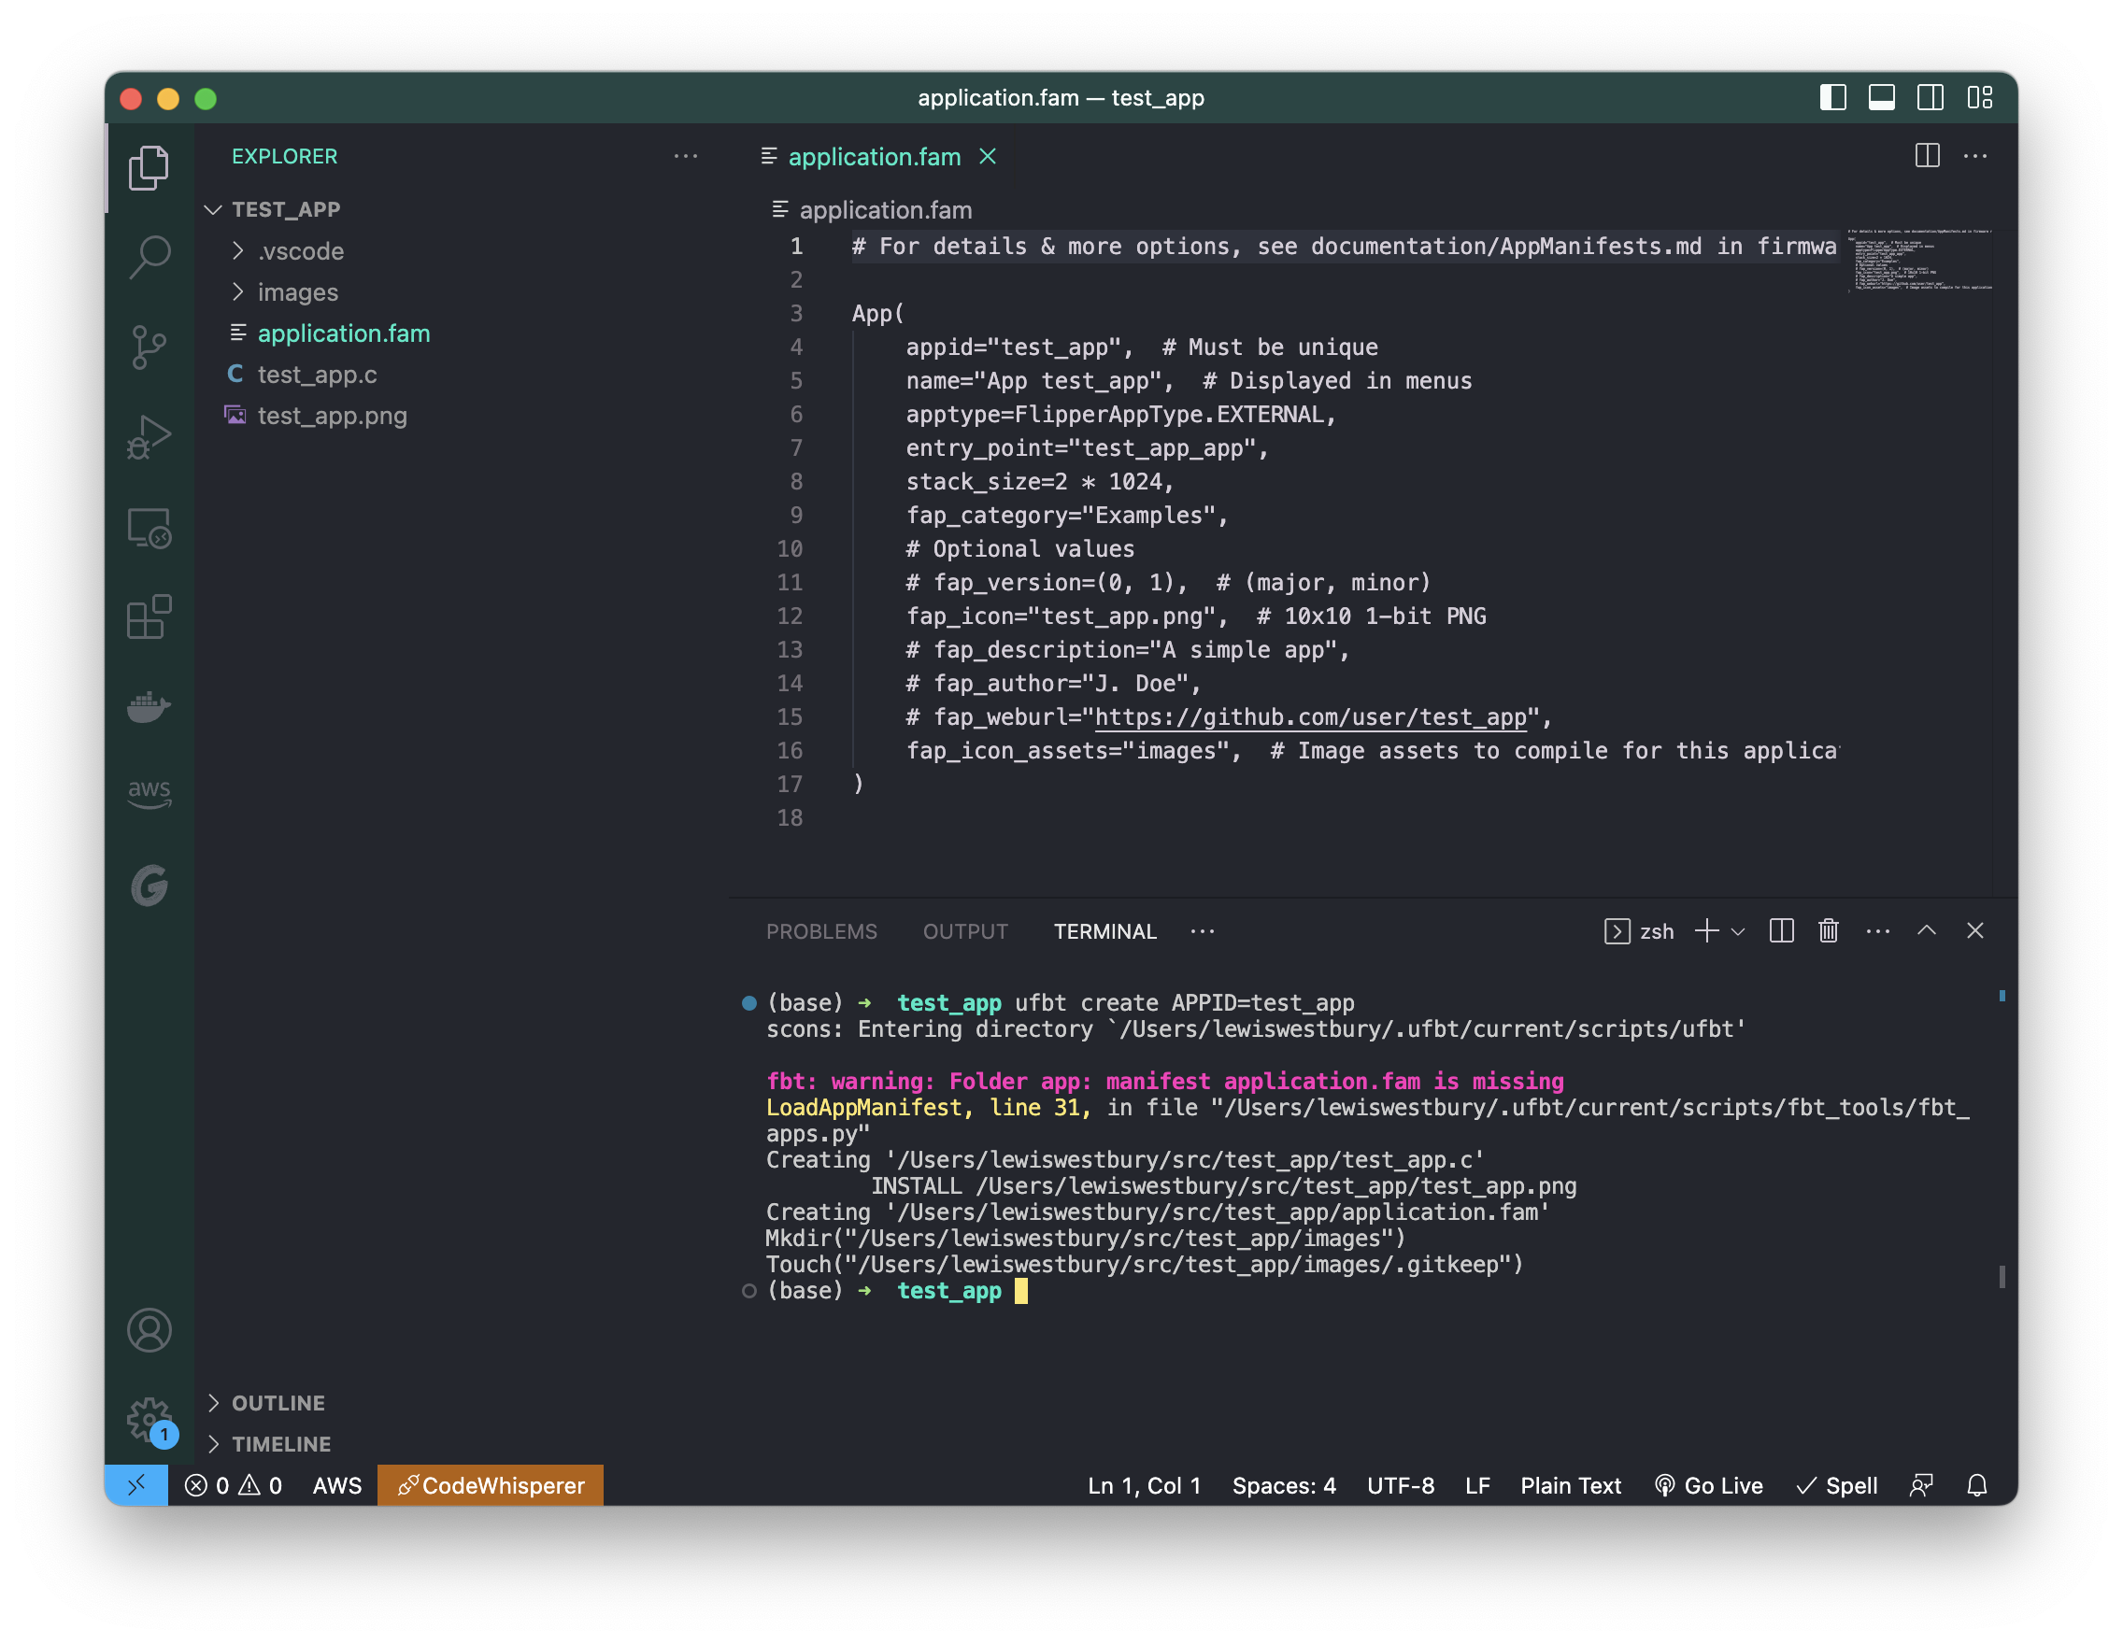Open the Extensions view

149,617
